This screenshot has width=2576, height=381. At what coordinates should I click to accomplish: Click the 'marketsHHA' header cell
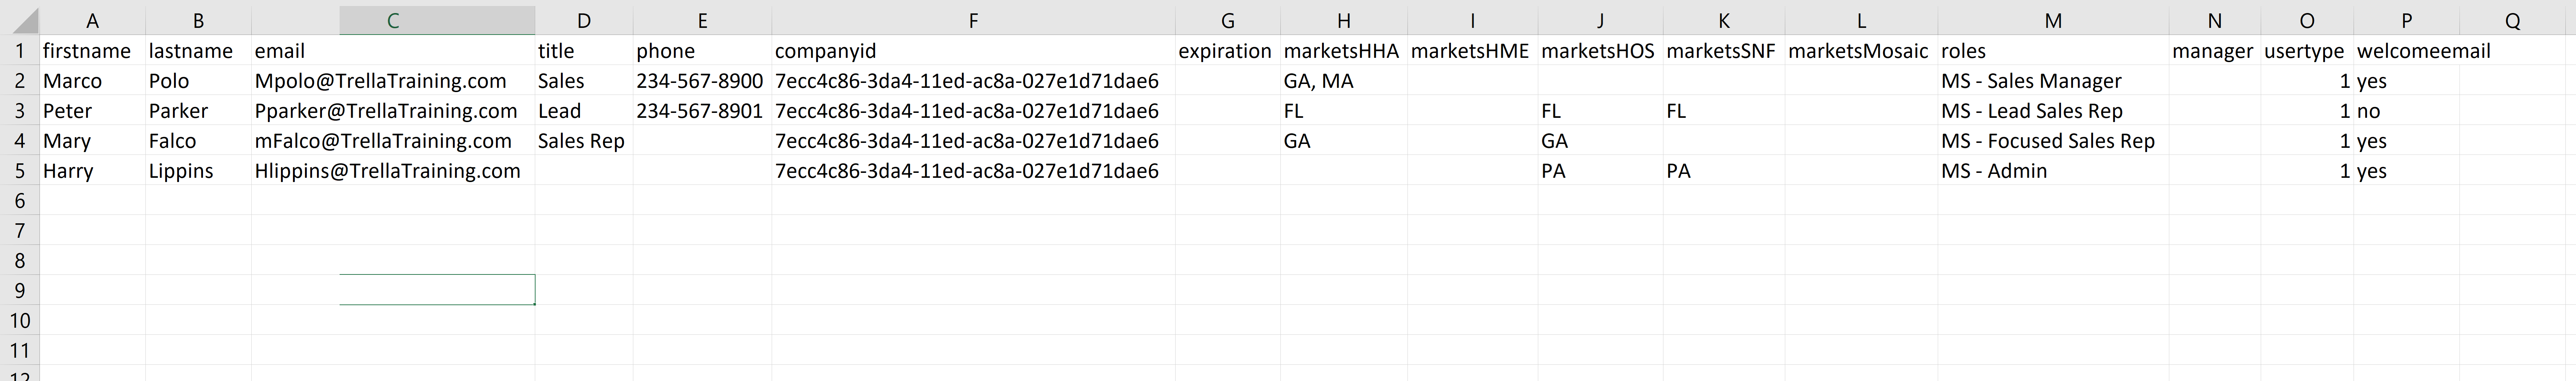1344,51
